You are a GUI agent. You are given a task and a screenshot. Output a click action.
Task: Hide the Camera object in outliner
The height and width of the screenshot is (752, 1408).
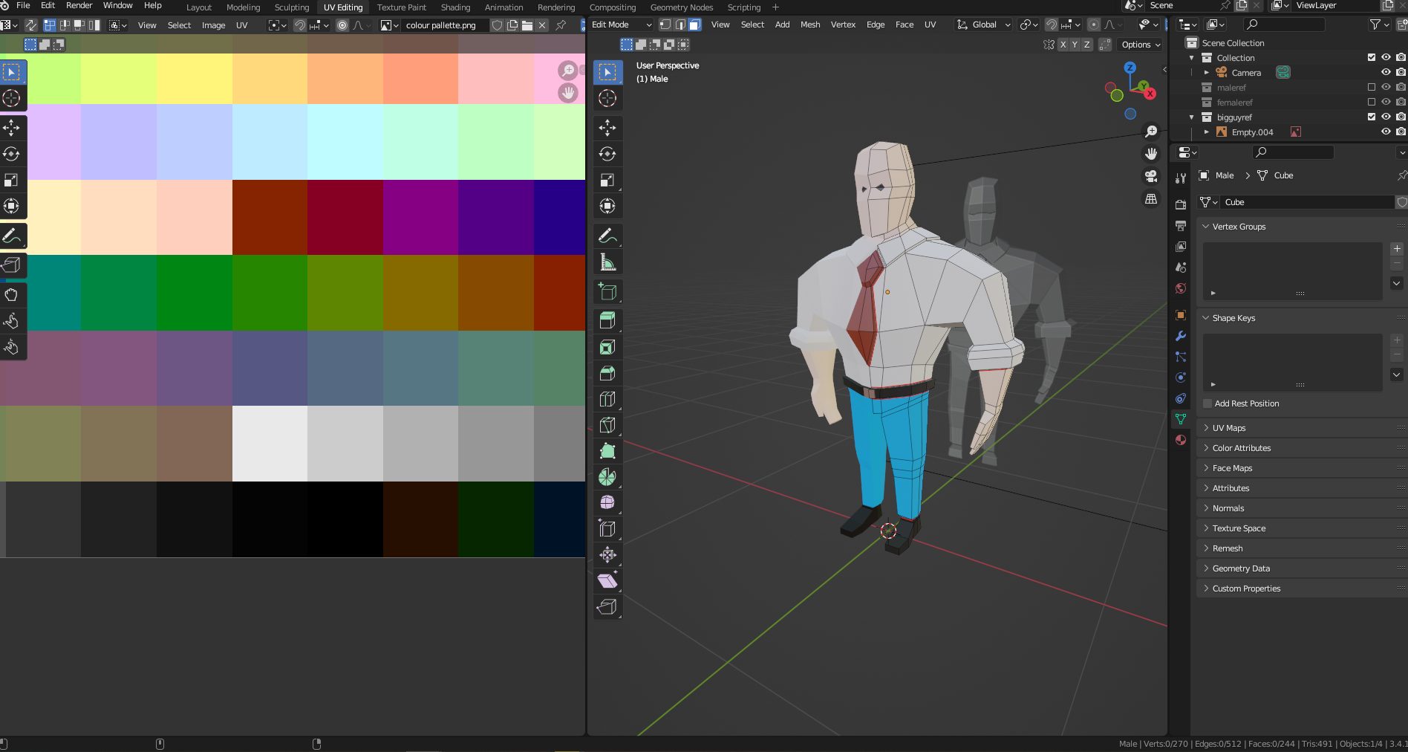pos(1386,72)
